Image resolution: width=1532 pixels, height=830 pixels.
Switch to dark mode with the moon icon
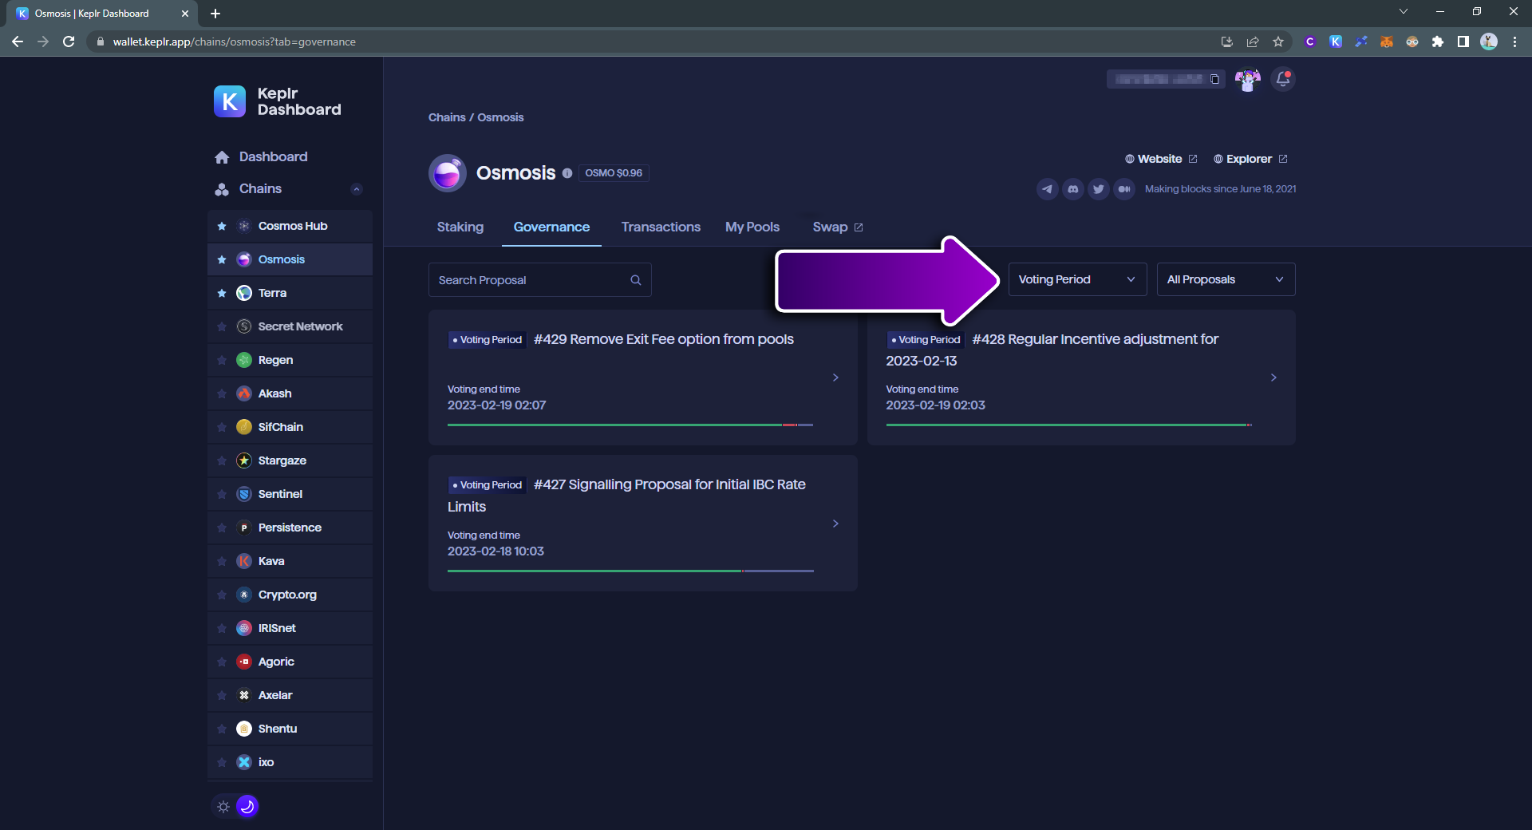247,806
